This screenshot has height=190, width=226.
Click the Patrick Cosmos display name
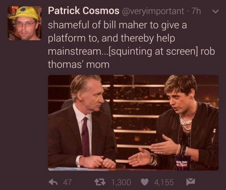(83, 11)
